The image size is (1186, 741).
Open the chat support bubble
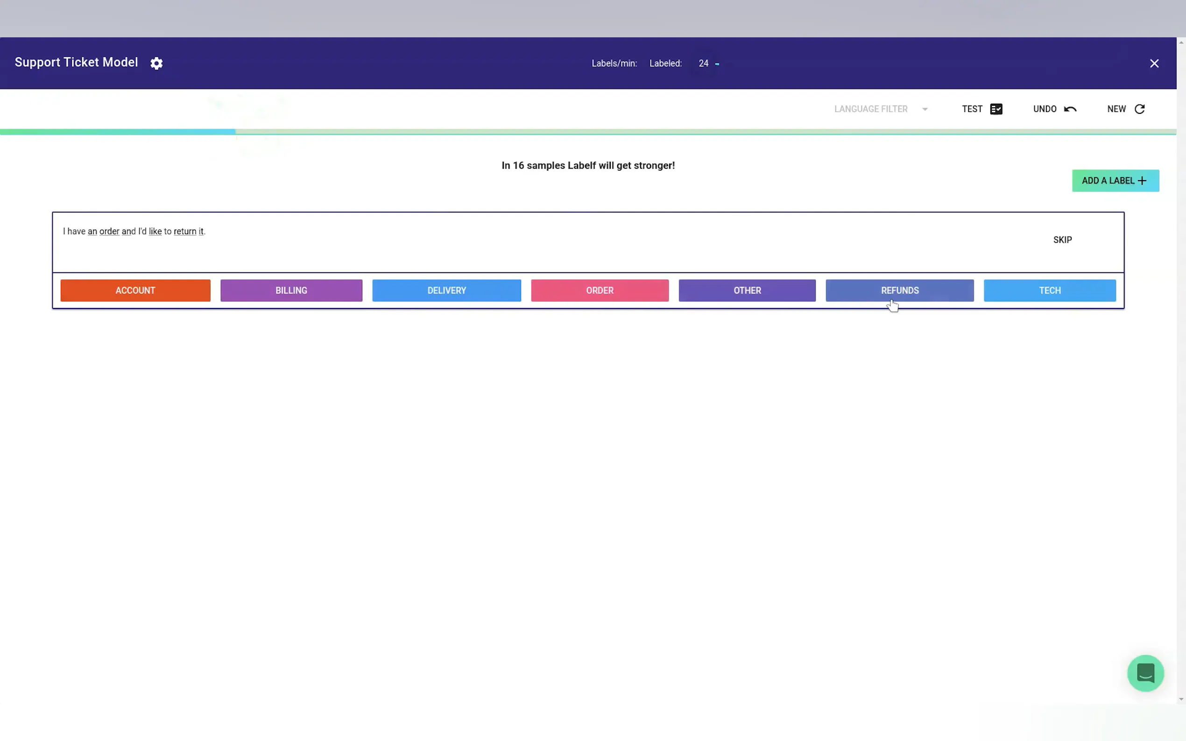(x=1145, y=673)
